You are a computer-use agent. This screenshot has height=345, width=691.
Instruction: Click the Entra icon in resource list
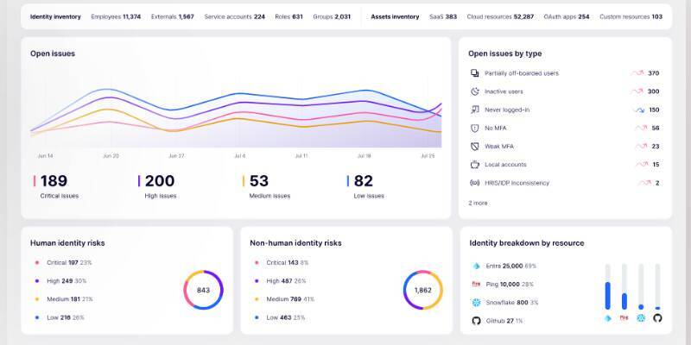[x=476, y=266]
